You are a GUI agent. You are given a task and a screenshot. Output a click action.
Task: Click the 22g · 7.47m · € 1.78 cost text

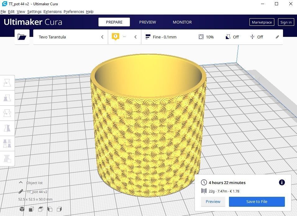(224, 191)
